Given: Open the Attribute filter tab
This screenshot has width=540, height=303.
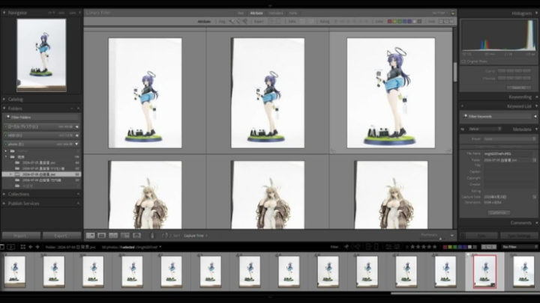Looking at the screenshot, I should pos(256,13).
